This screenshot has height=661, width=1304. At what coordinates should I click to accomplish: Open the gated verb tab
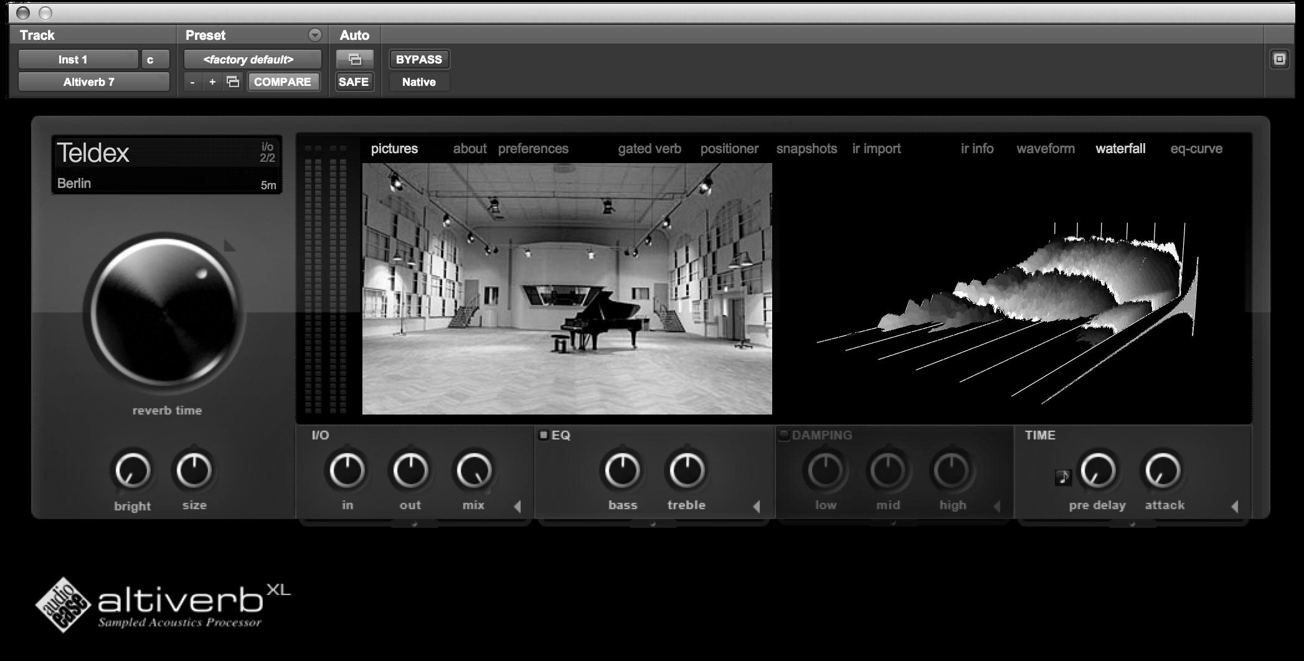pyautogui.click(x=650, y=149)
